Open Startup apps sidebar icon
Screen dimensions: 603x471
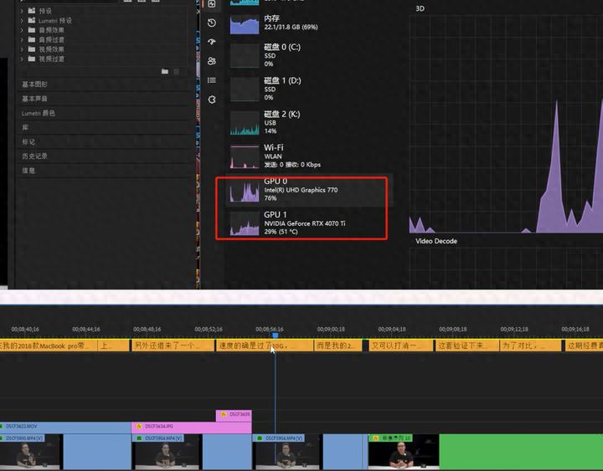[x=212, y=42]
